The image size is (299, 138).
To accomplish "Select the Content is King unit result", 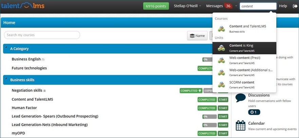I will (x=244, y=48).
